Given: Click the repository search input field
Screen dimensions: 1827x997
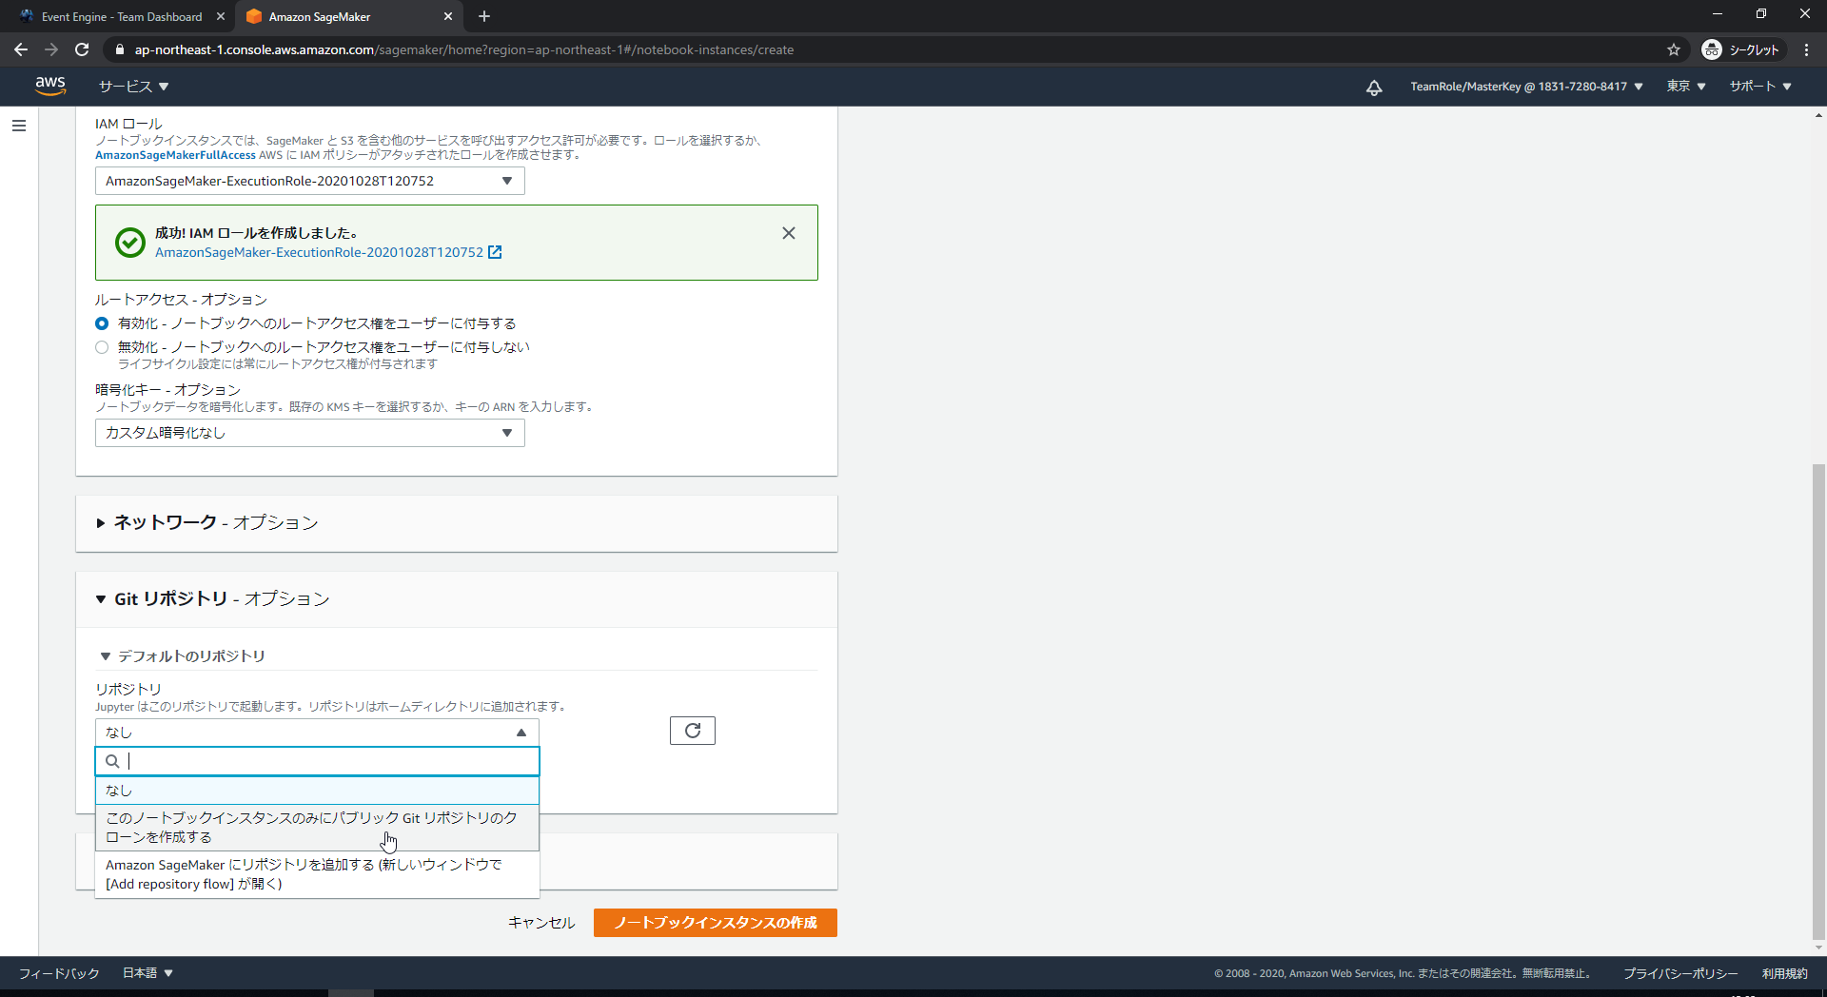Looking at the screenshot, I should pyautogui.click(x=317, y=761).
